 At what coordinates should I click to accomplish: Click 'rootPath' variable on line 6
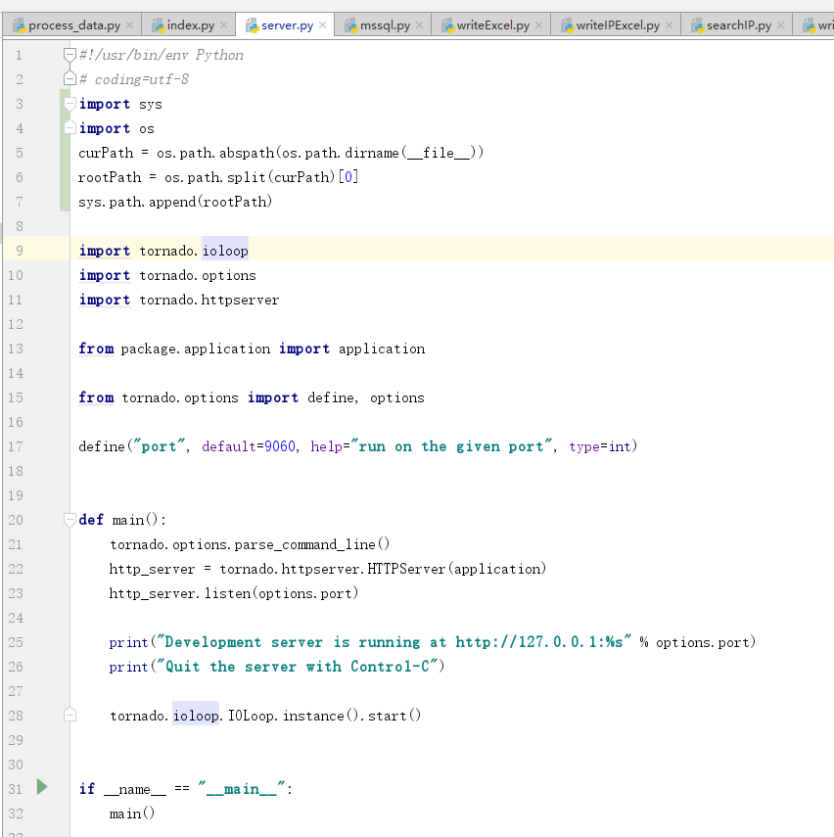[110, 177]
